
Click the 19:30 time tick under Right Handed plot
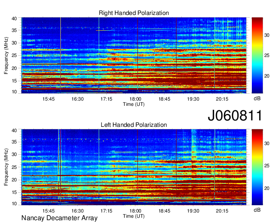pos(193,99)
